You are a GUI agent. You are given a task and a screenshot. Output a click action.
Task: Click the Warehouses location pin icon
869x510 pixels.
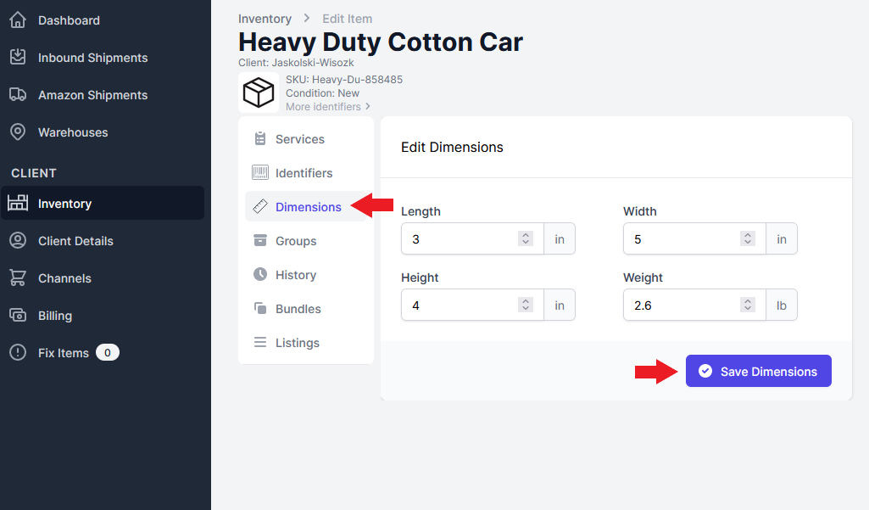click(x=18, y=132)
